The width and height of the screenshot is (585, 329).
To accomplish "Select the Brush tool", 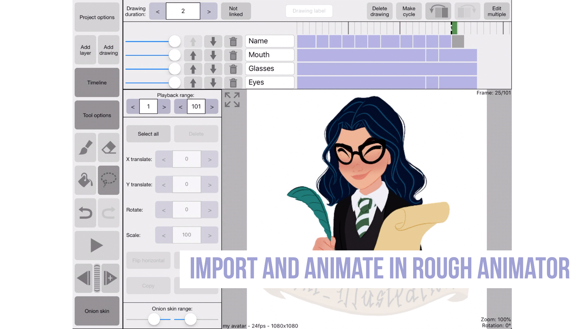I will point(85,147).
